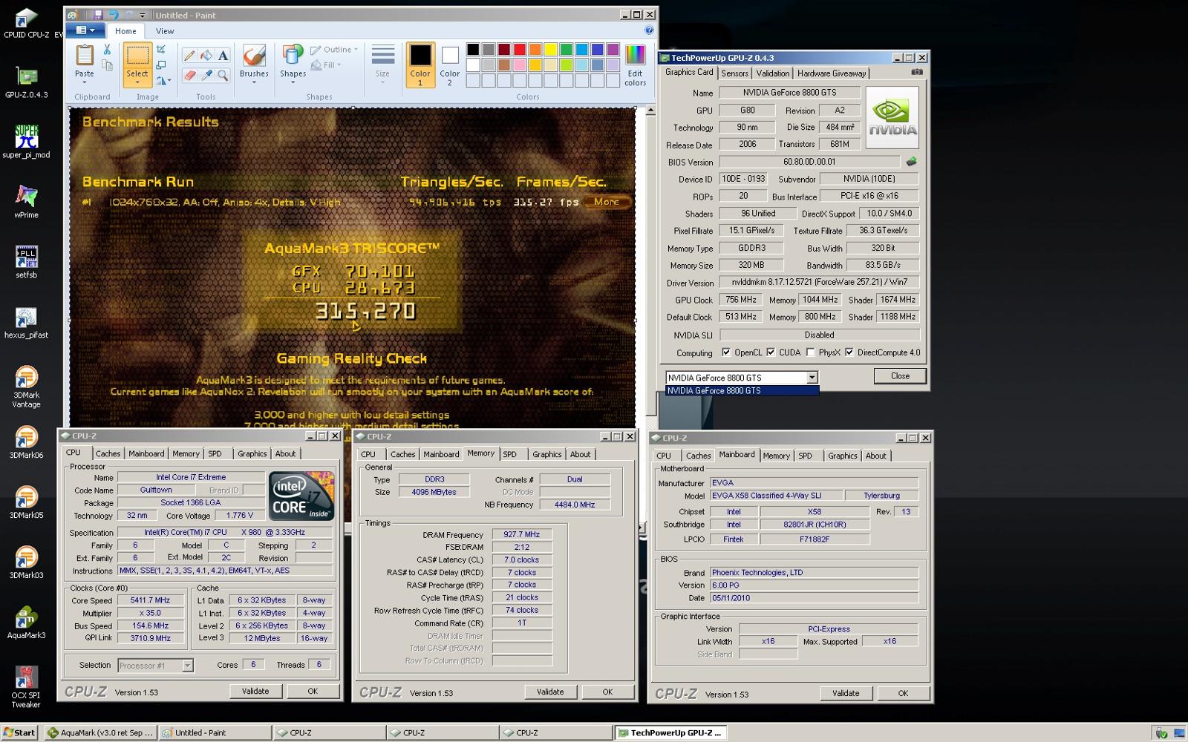Open SPD tab in middle CPU-Z window

point(509,455)
